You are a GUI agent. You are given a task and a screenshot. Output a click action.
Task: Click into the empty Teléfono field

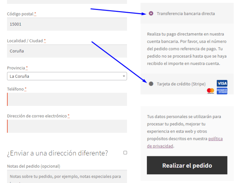pos(67,99)
